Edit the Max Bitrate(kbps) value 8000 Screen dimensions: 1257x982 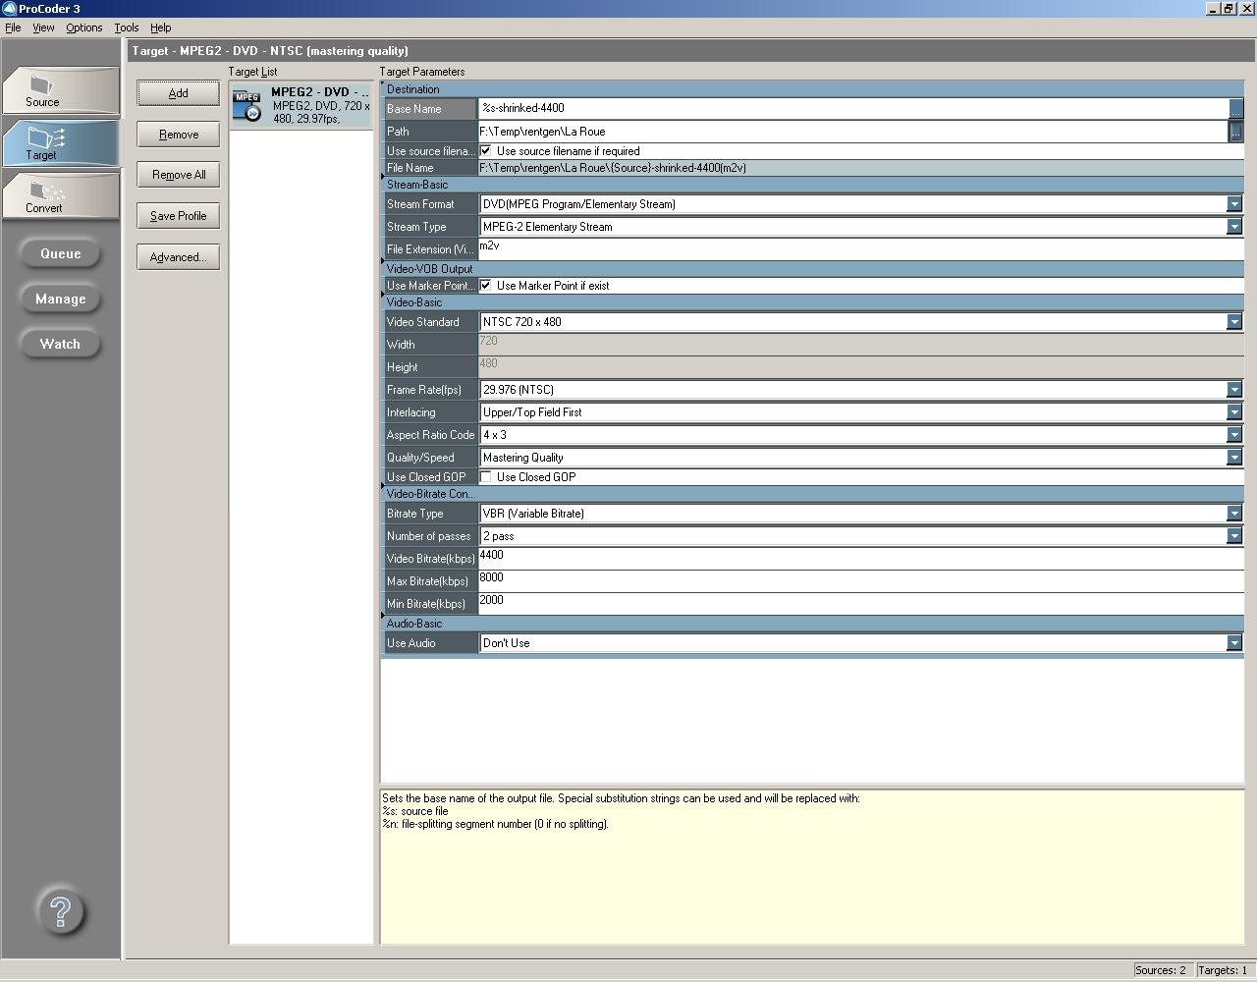pyautogui.click(x=860, y=580)
